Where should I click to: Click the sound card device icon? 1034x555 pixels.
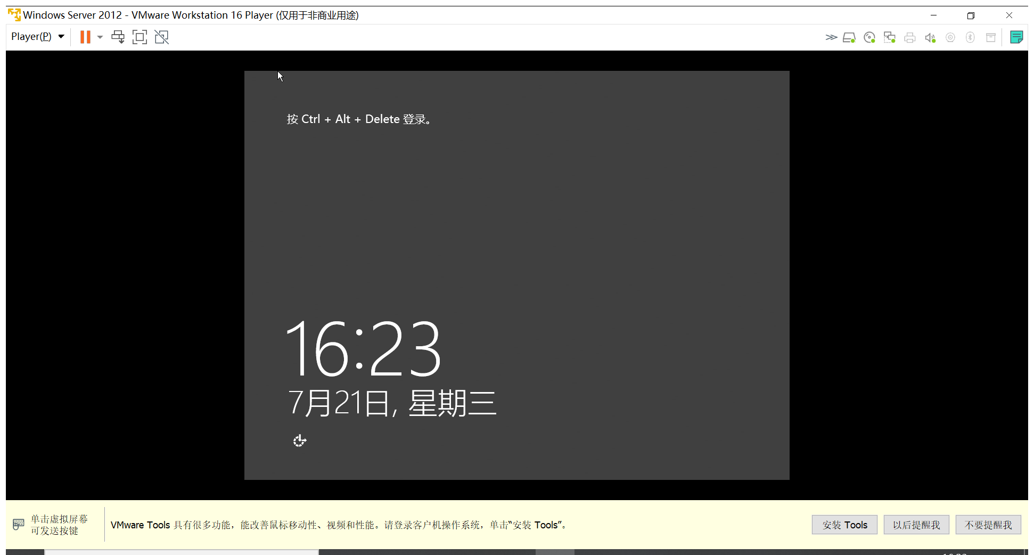(930, 37)
